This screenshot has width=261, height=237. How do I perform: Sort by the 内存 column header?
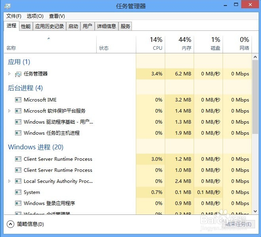(179, 45)
